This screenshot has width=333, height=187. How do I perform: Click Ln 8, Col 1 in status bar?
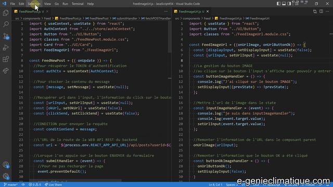click(x=215, y=185)
